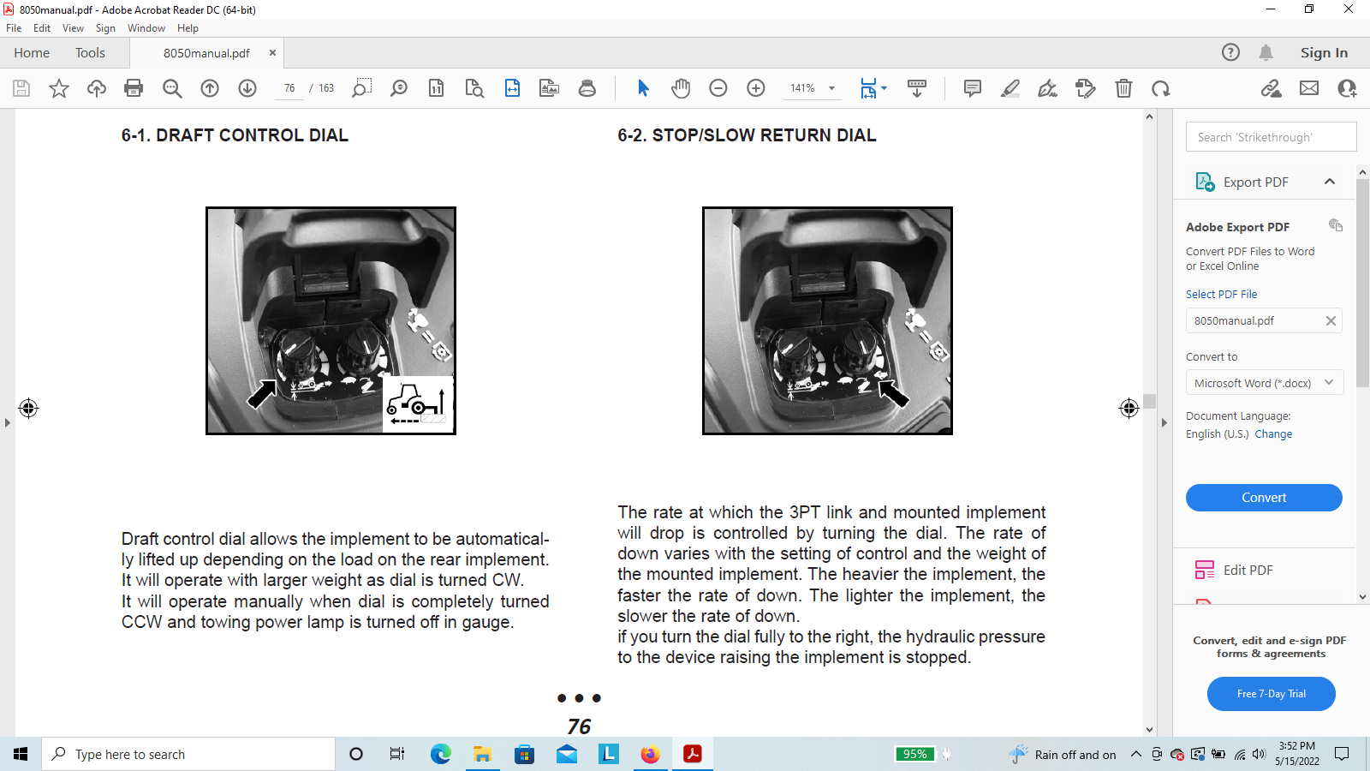Image resolution: width=1370 pixels, height=771 pixels.
Task: Click the Windows Task View icon
Action: (397, 754)
